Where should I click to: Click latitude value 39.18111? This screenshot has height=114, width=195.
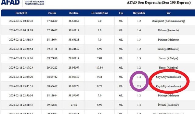pyautogui.click(x=52, y=49)
